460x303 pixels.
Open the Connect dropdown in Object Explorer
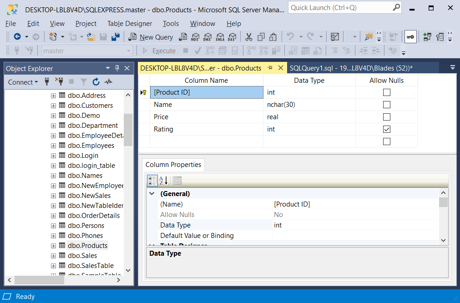pos(22,82)
